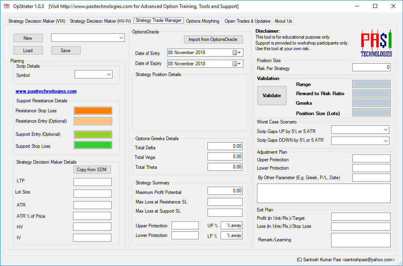Click the Lot Size input field
This screenshot has height=266, width=403.
pos(93,194)
